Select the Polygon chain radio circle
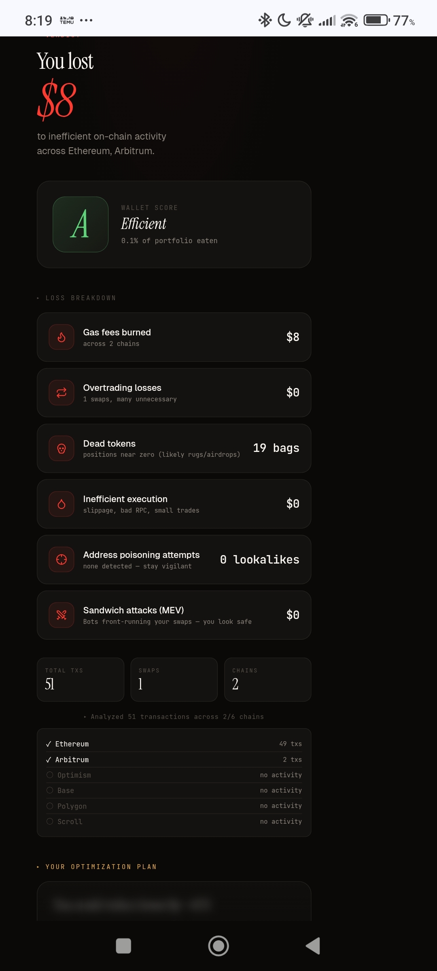This screenshot has width=437, height=971. 50,806
